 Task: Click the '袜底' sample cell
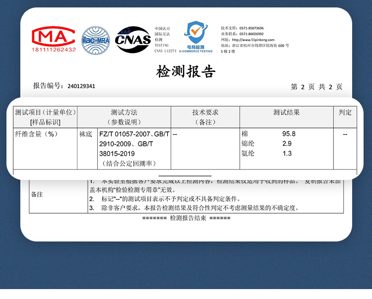(x=86, y=134)
